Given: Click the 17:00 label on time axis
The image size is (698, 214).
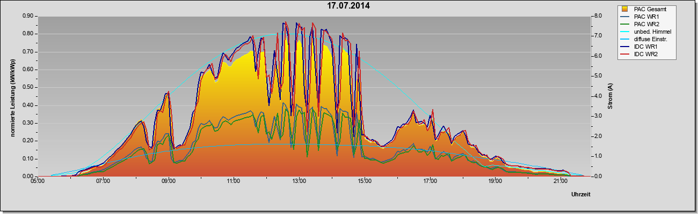Looking at the screenshot, I should (x=430, y=182).
